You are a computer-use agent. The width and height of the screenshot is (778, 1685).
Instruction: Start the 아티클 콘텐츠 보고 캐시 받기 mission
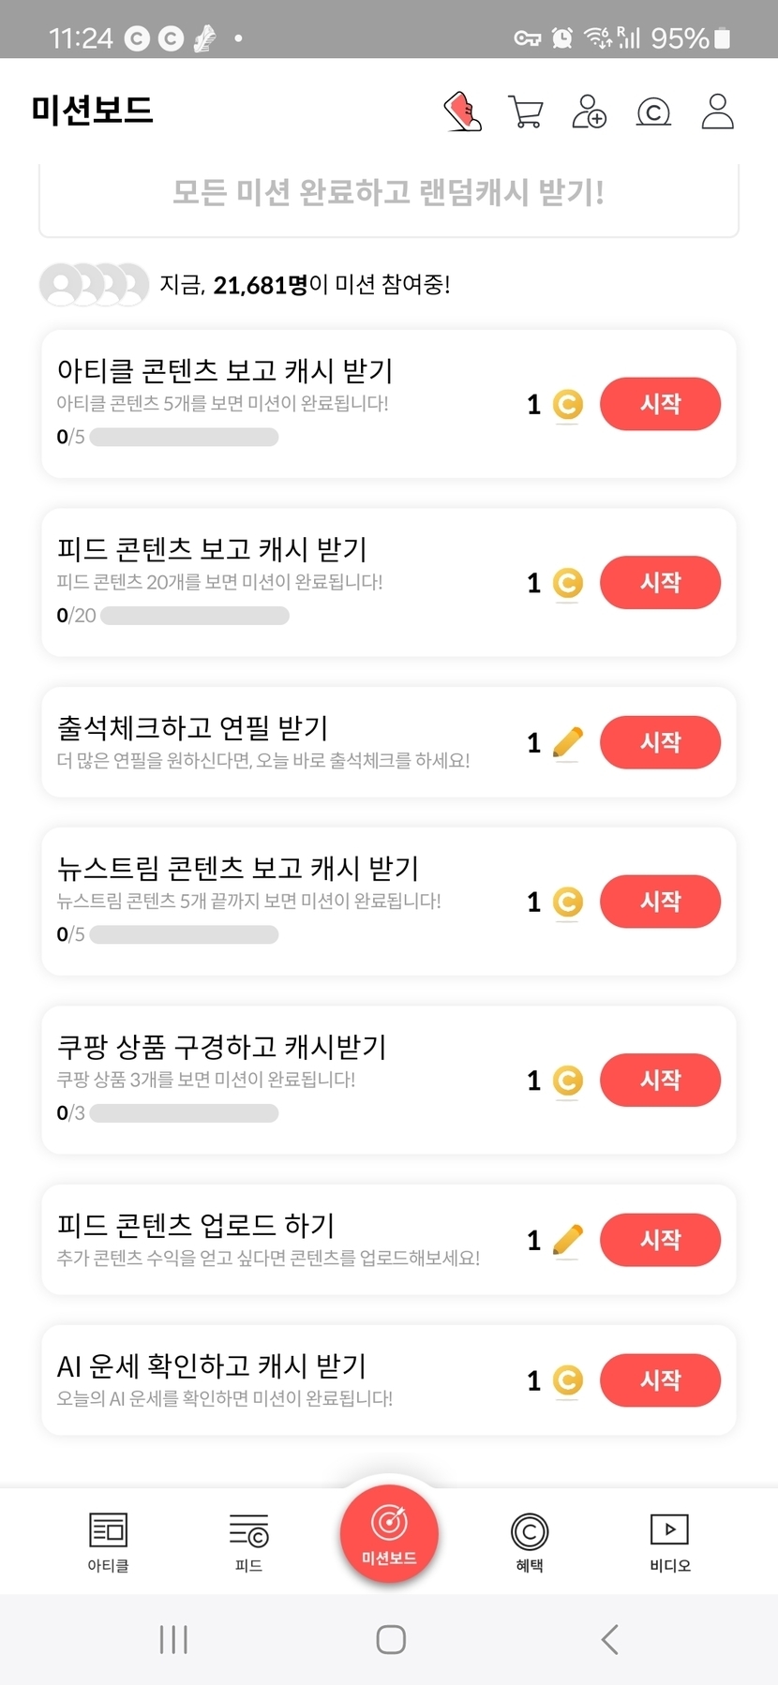[x=660, y=404]
